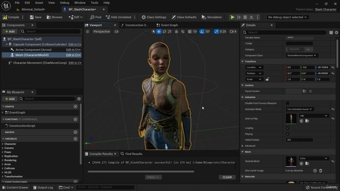Toggle rotation snap 10 degrees
Screen dimensions: 340x191
click(x=202, y=32)
